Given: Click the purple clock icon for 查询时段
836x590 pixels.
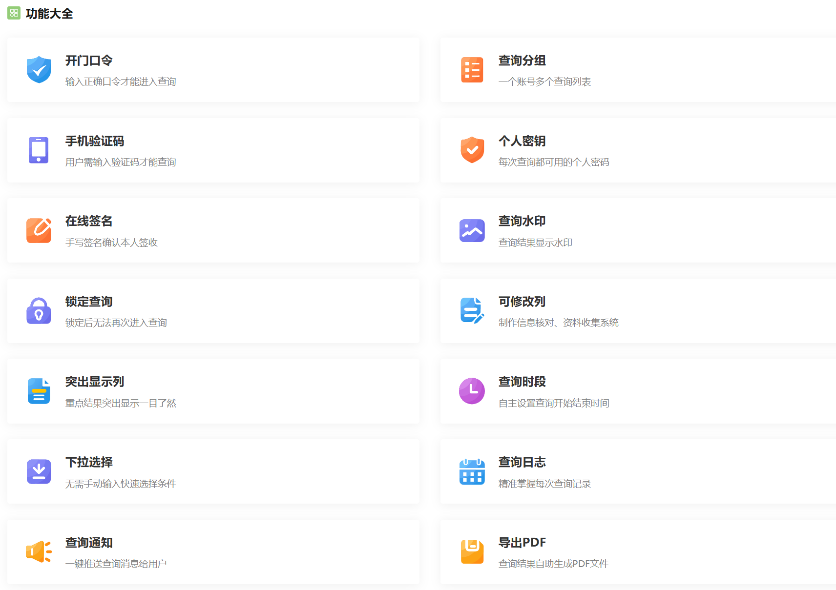Looking at the screenshot, I should coord(472,391).
